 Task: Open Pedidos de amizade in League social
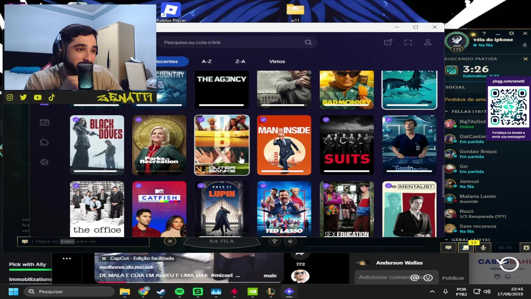pos(465,100)
